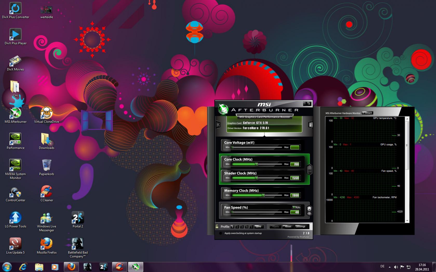Screen dimensions: 436x272
Task: Open the volume control in the tray
Action: tap(396, 267)
